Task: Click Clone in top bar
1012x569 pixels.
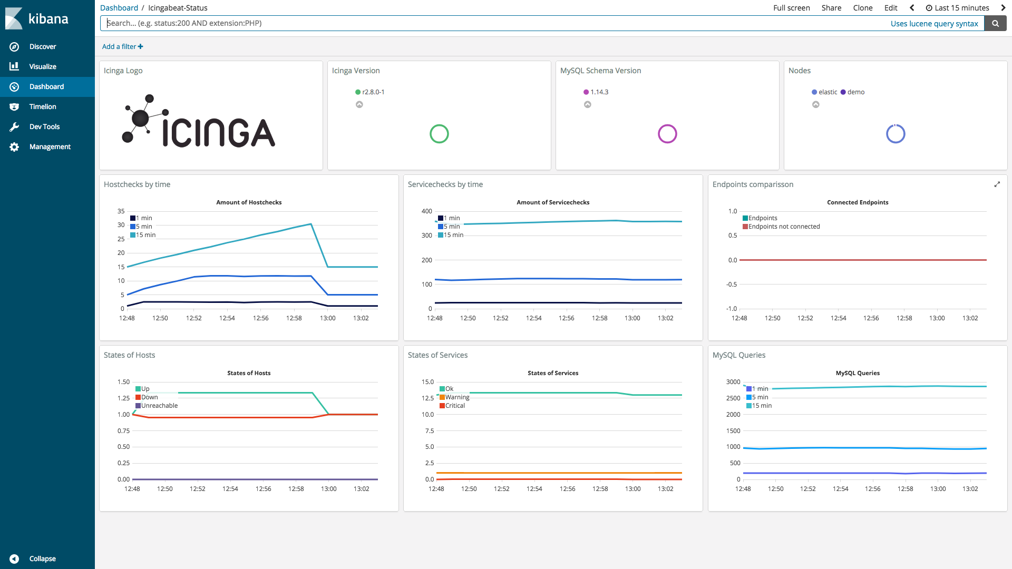Action: point(863,8)
